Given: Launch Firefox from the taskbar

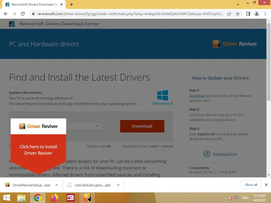Looking at the screenshot, I should click(54, 198).
